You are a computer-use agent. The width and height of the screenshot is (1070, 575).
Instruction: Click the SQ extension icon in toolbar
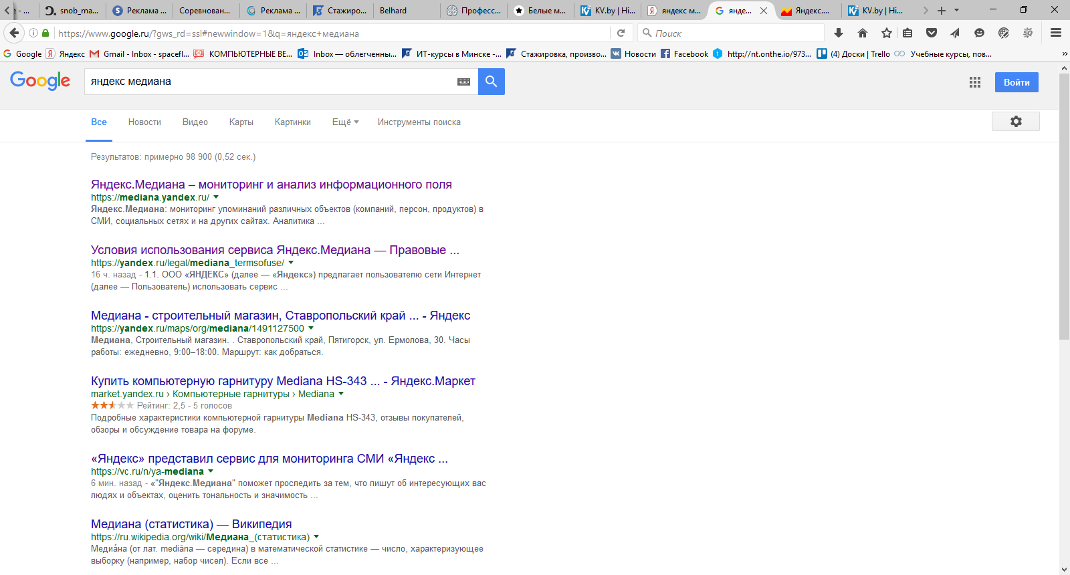(1028, 33)
